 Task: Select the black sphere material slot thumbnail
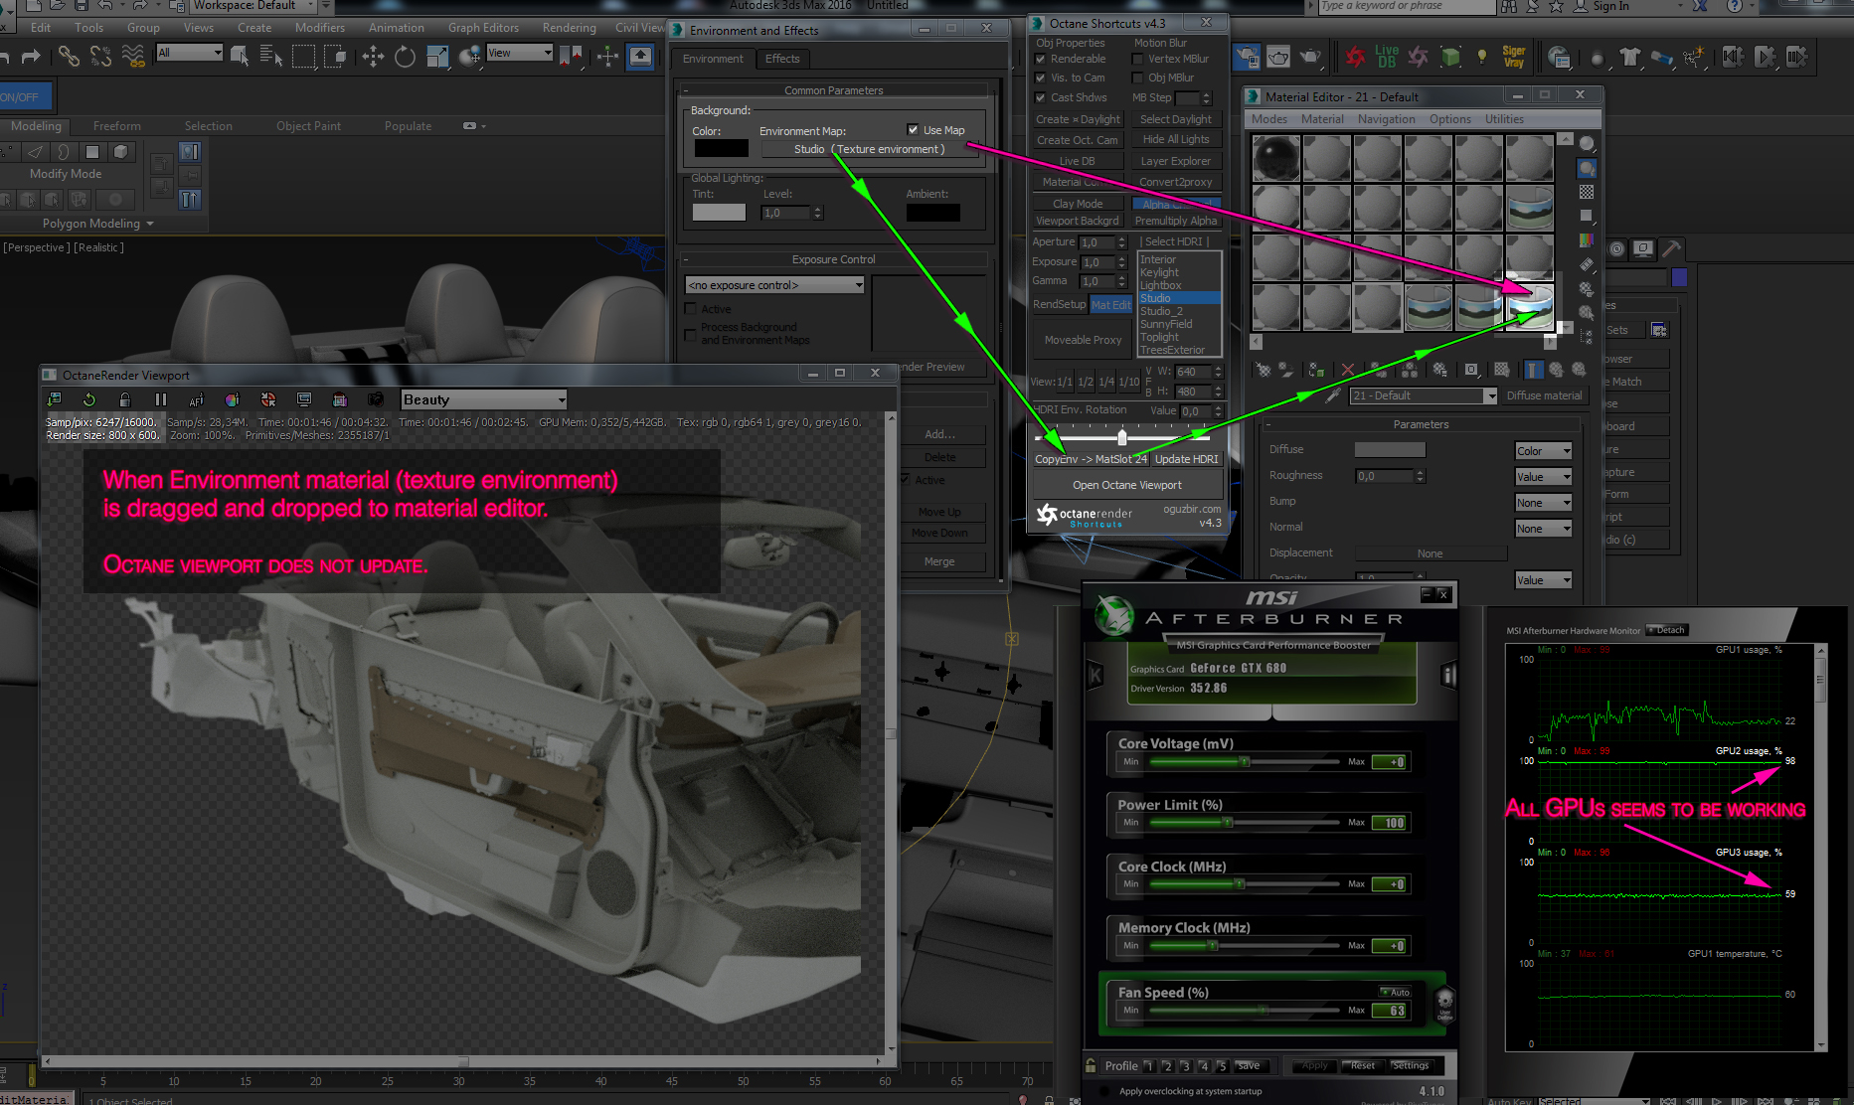pyautogui.click(x=1276, y=158)
